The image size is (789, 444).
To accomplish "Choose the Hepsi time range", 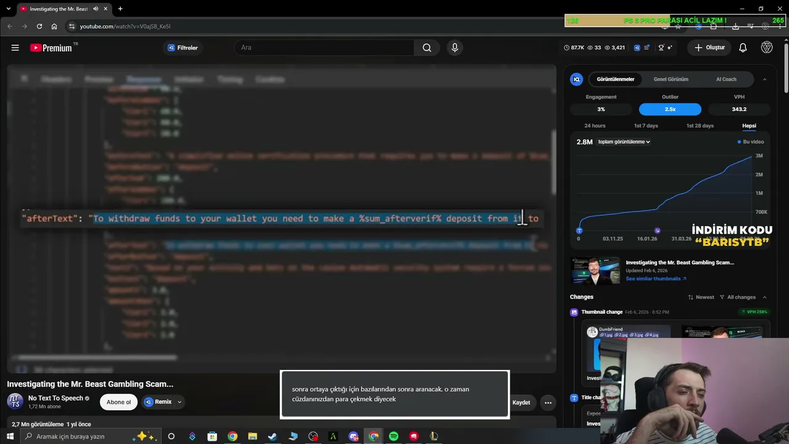I will pyautogui.click(x=749, y=126).
